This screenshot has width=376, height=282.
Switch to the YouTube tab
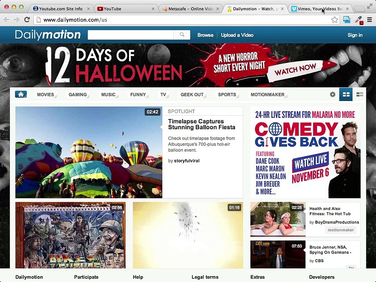pyautogui.click(x=126, y=9)
